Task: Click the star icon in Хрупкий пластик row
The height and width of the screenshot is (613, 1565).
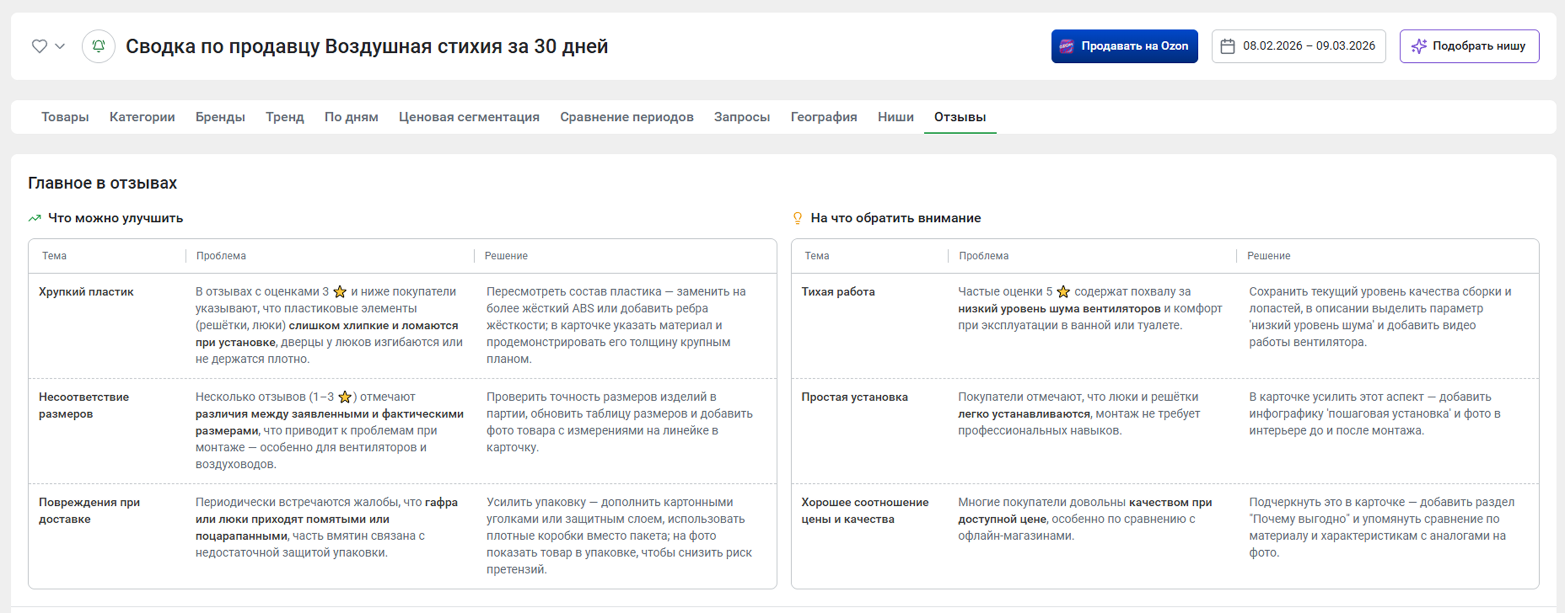Action: [340, 292]
